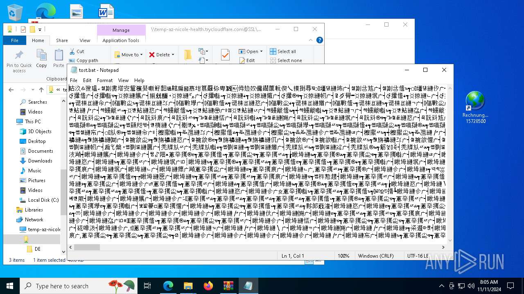Click the Properties checkmark icon in the ribbon

225,55
